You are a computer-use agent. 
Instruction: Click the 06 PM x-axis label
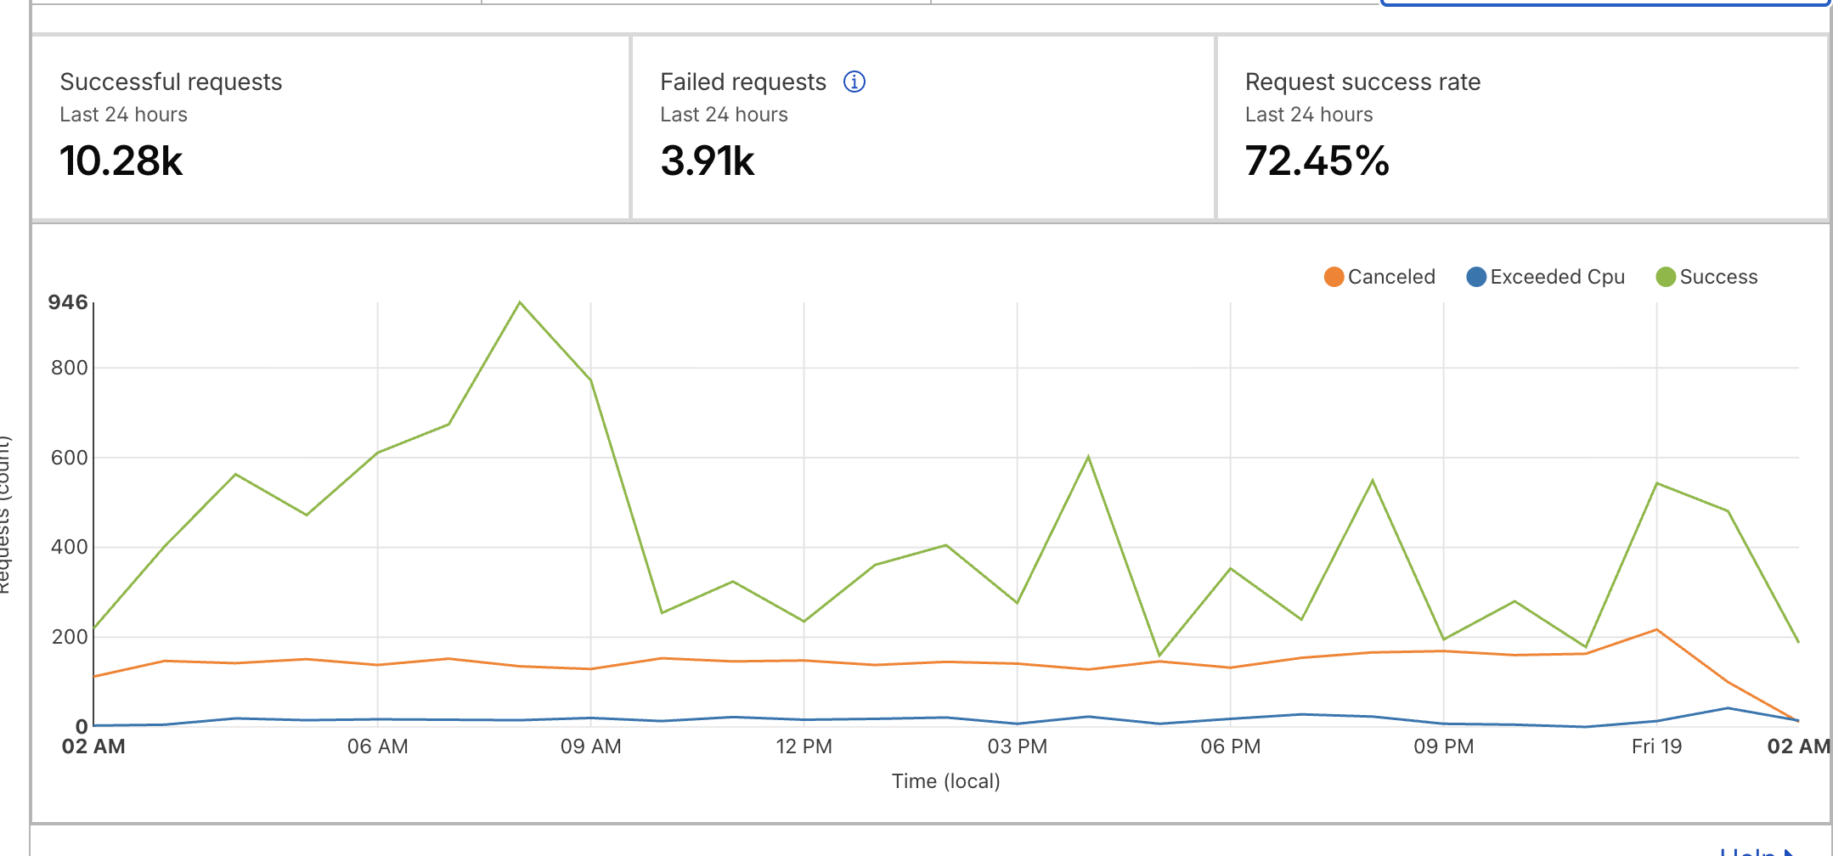click(1231, 746)
